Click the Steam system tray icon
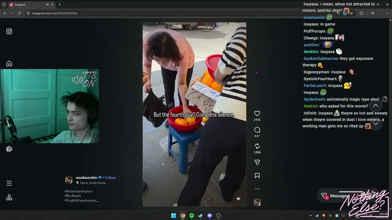This screenshot has width=392, height=220. tap(317, 216)
